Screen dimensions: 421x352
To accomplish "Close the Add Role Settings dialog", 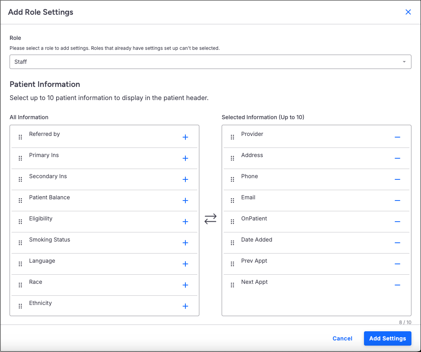I will (x=408, y=12).
